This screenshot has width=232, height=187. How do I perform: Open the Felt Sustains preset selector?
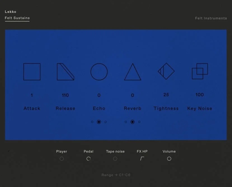pyautogui.click(x=17, y=18)
